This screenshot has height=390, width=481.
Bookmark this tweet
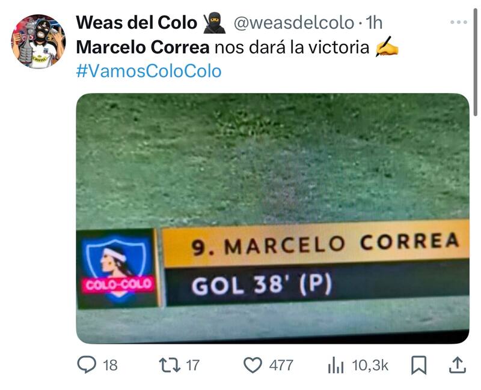coord(418,365)
